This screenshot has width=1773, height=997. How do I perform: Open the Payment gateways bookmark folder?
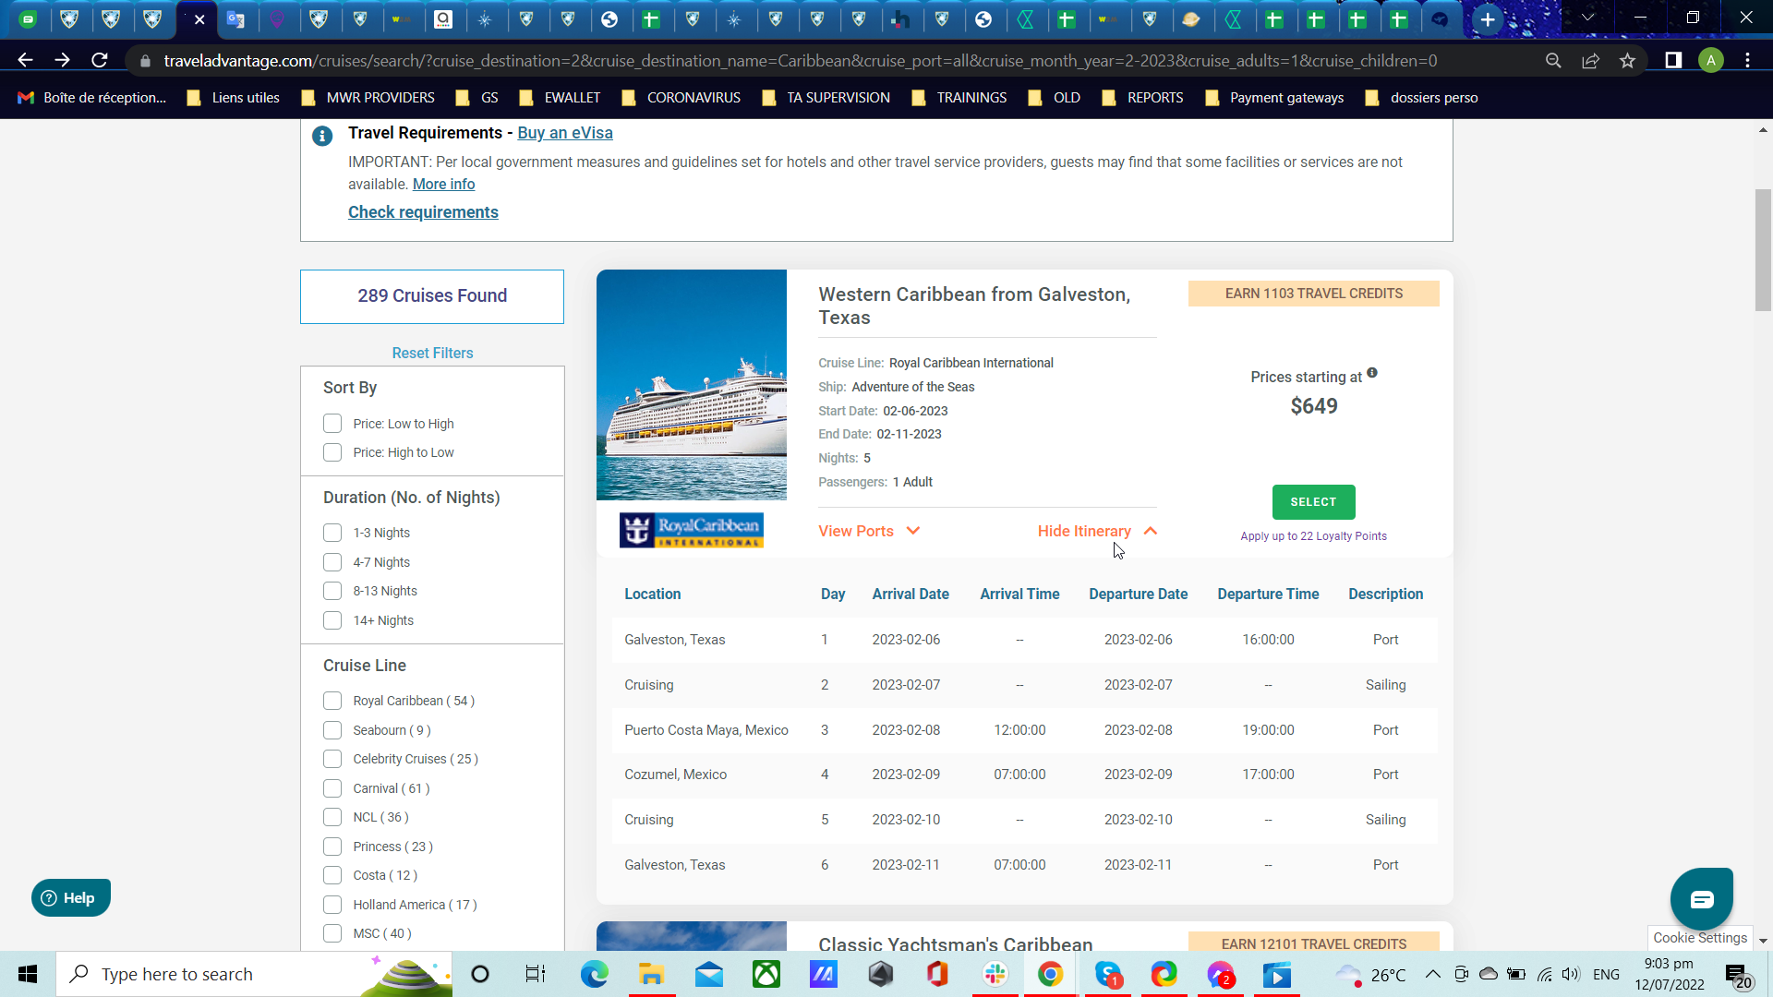coord(1274,98)
